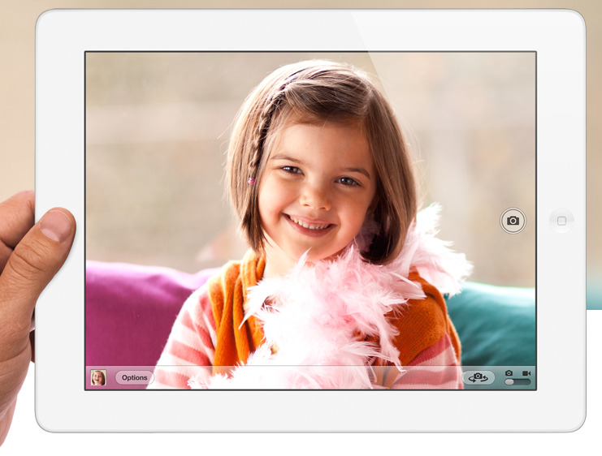Open the last photo thumbnail
Screen dimensions: 602x456
98,377
